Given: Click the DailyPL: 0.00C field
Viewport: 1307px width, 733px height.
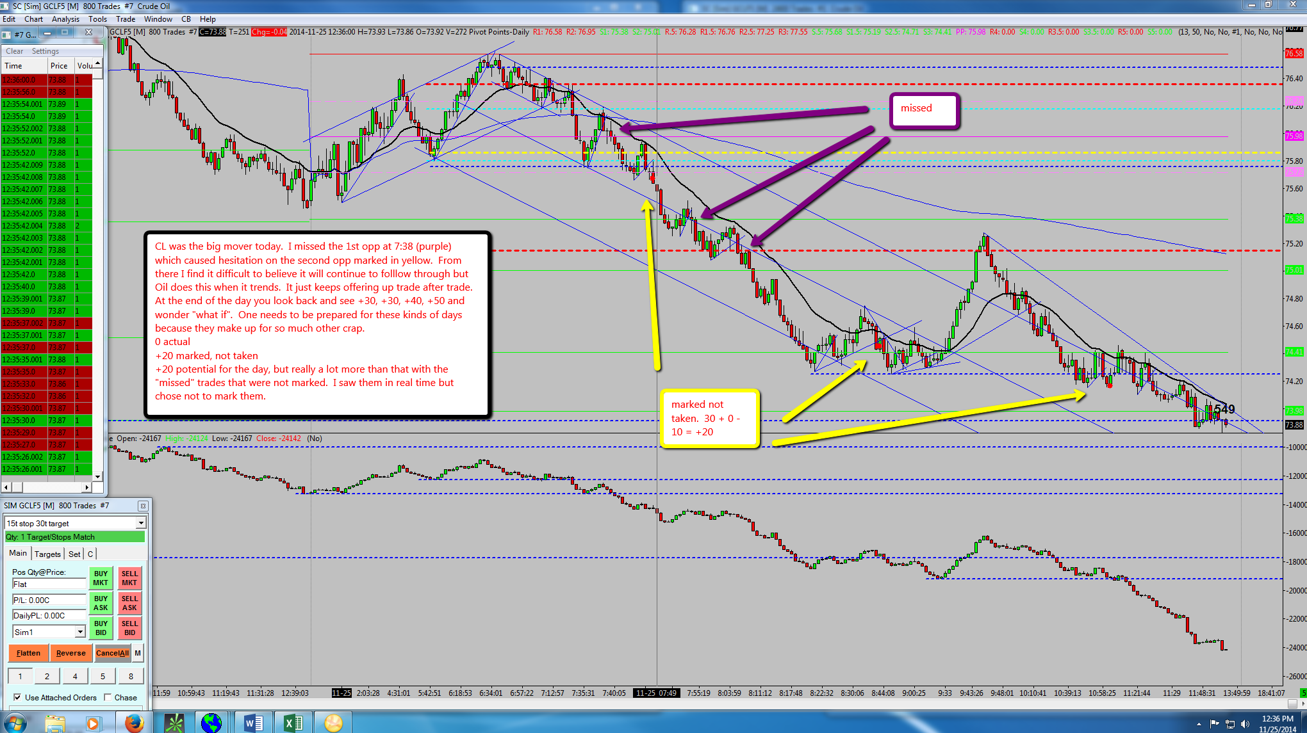Looking at the screenshot, I should [49, 615].
